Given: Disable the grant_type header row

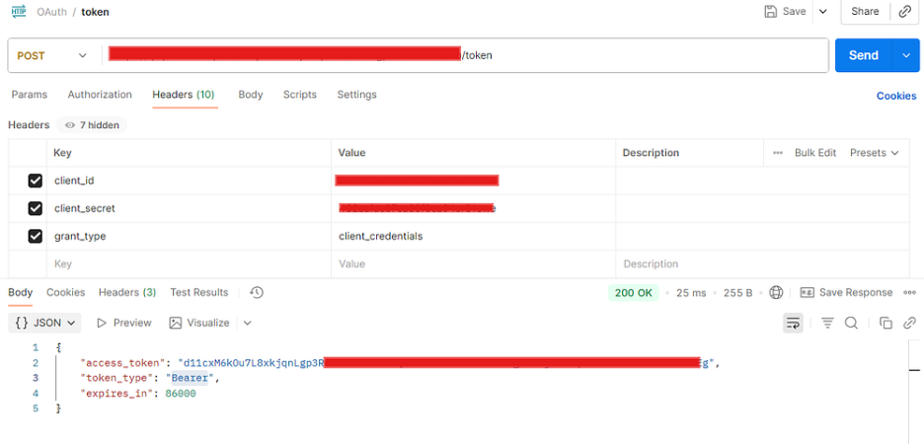Looking at the screenshot, I should [x=36, y=236].
